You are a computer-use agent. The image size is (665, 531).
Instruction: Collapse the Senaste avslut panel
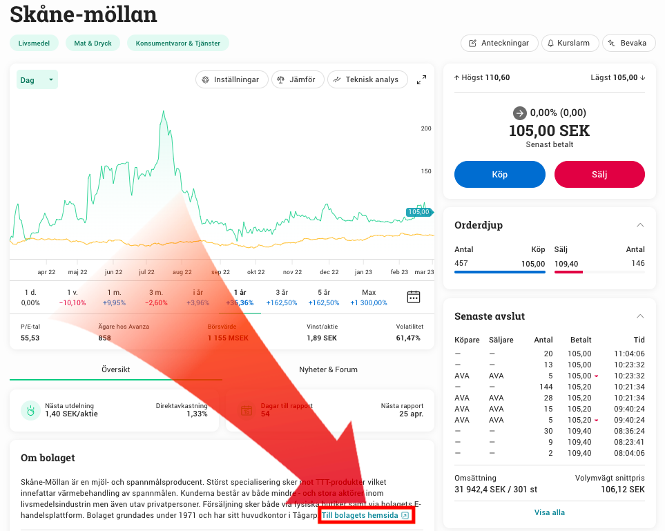click(x=640, y=316)
